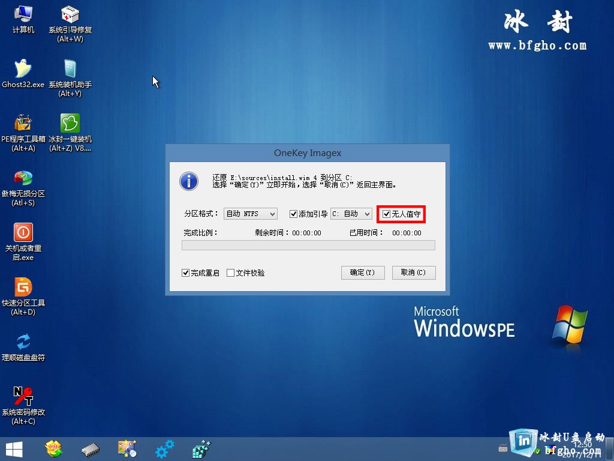The width and height of the screenshot is (614, 461).
Task: Click the 完成比例 label
Action: coord(200,233)
